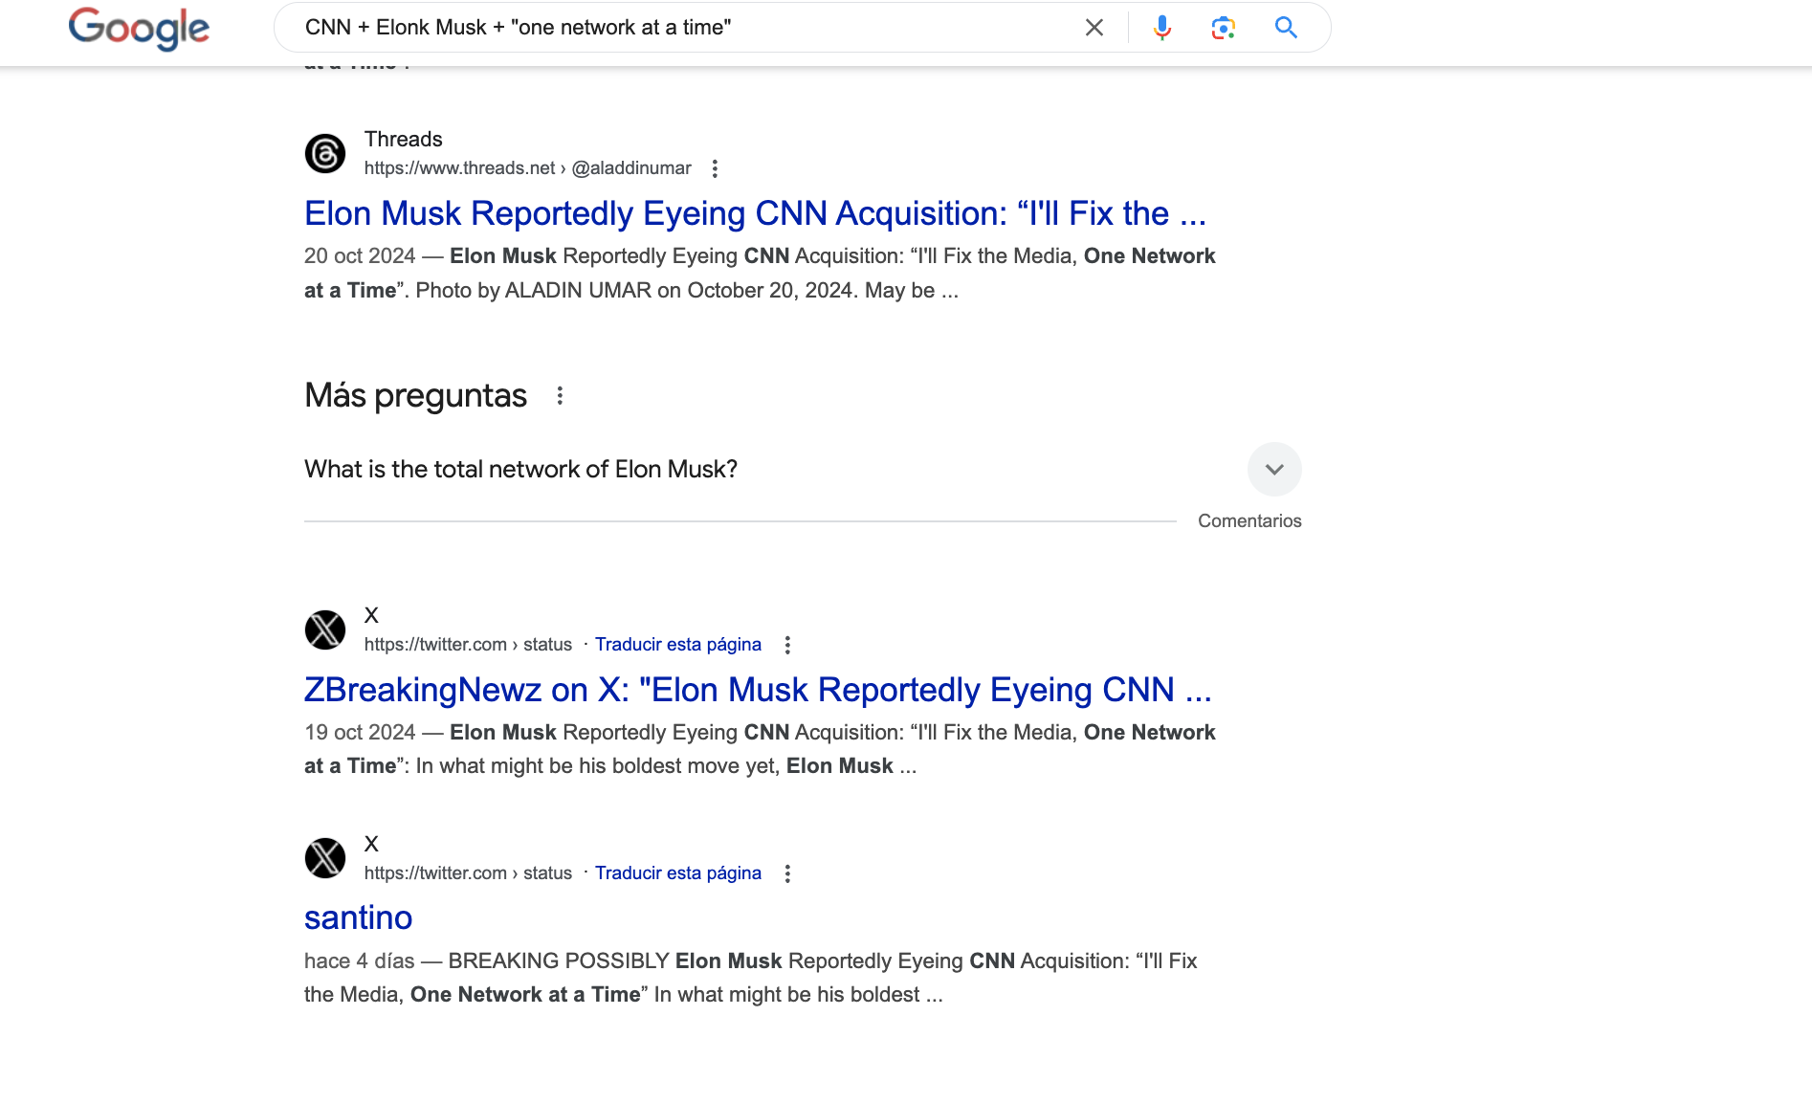Click the Google logo

[x=139, y=29]
